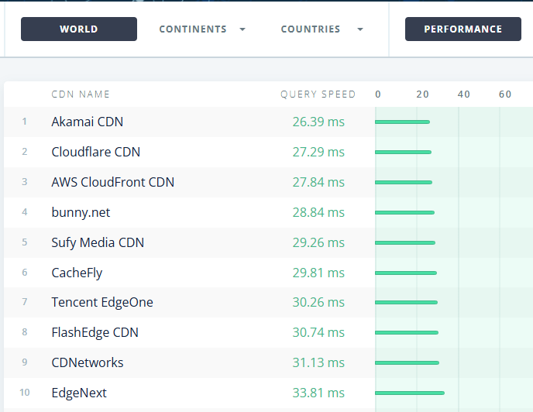This screenshot has width=533, height=412.
Task: Click Sufy Media CDN name
Action: (x=98, y=242)
